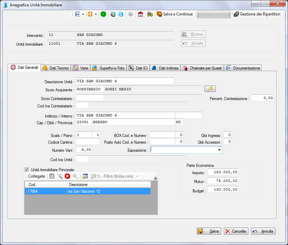Viewport: 288px width, 245px height.
Task: Expand the lifebuoy icon dropdown arrow
Action: click(x=96, y=14)
